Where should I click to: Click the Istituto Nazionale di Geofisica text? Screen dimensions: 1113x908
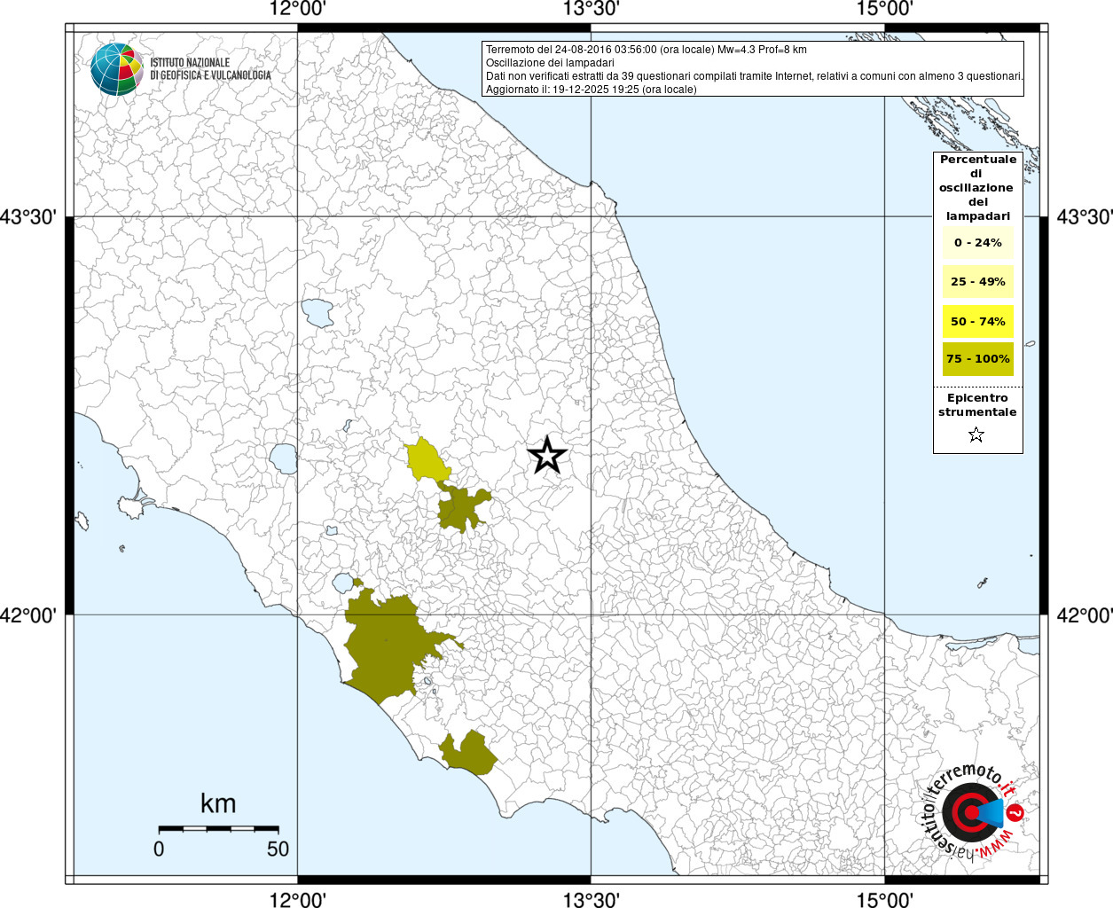pos(210,69)
